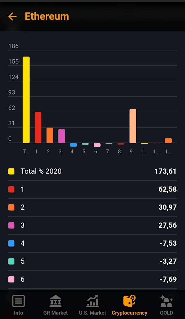This screenshot has height=319, width=185.
Task: Click the orange swatch for month 2
Action: point(11,207)
